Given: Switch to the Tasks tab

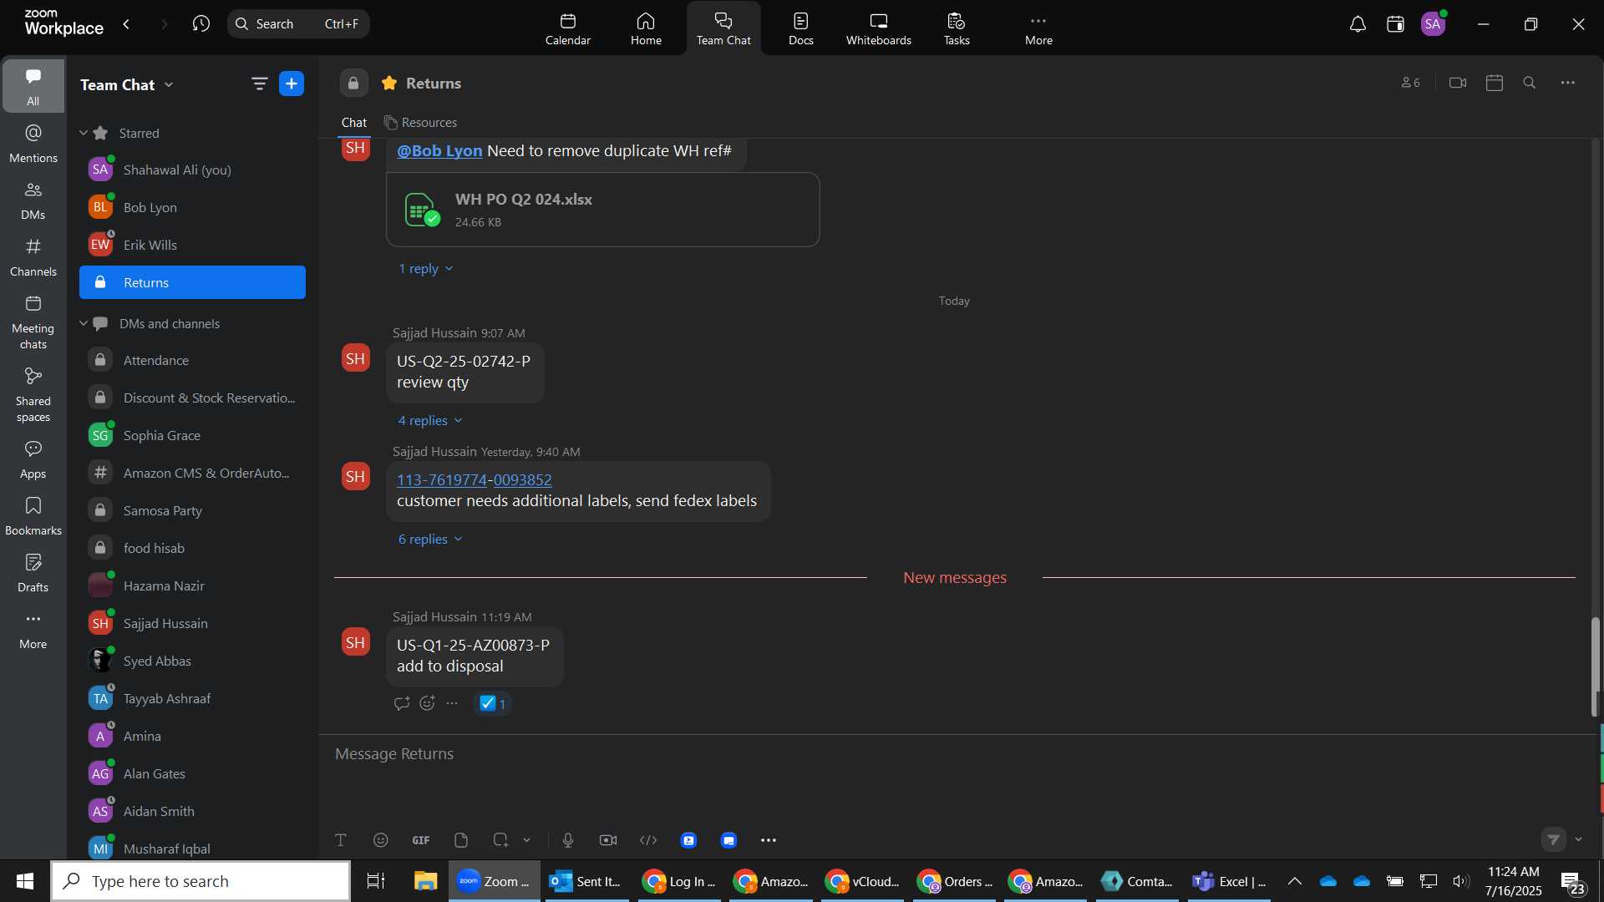Looking at the screenshot, I should coord(957,28).
